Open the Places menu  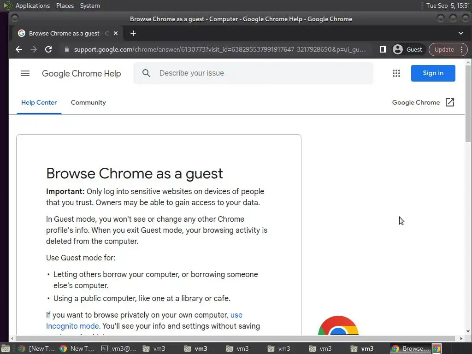[x=65, y=6]
